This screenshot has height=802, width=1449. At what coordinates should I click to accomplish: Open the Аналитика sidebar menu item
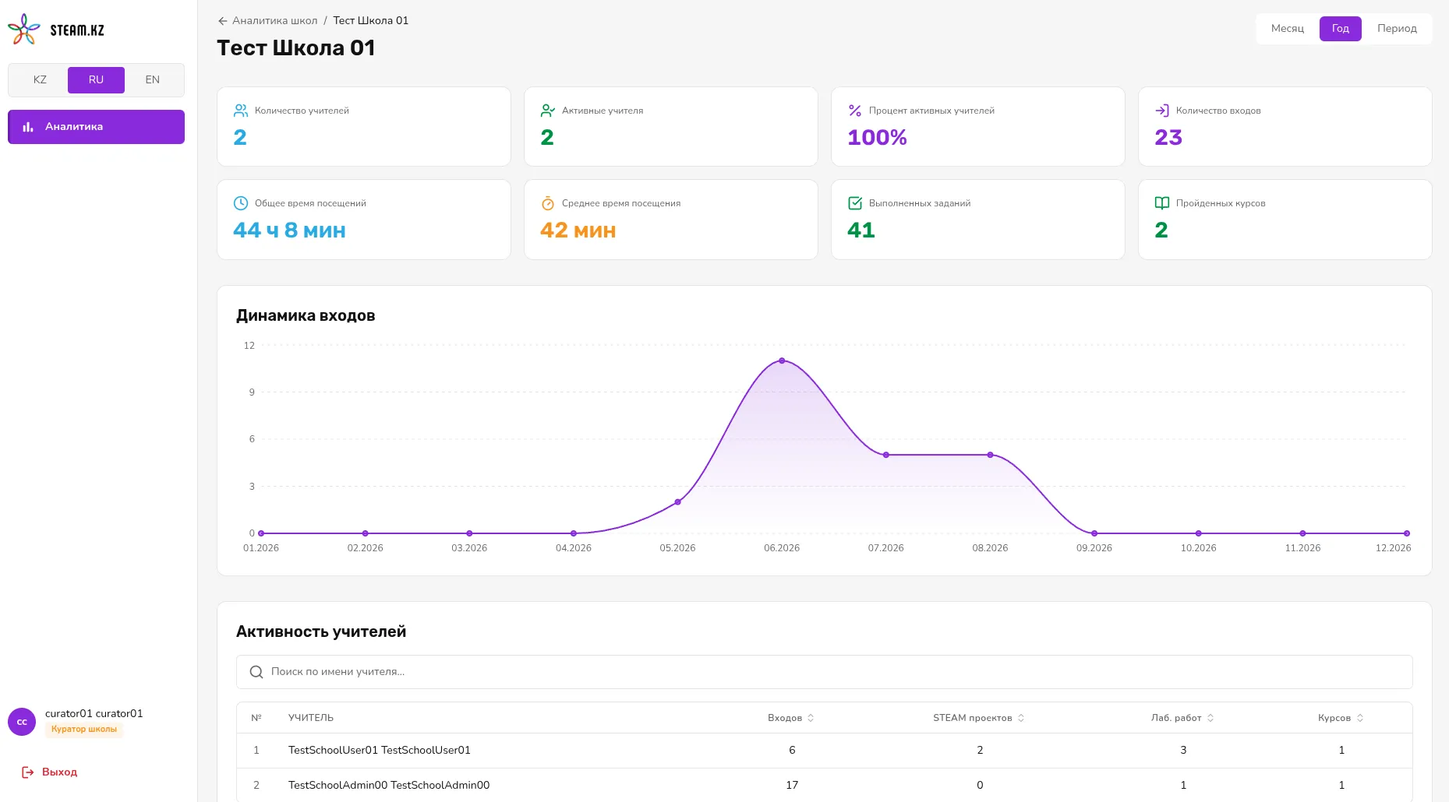point(96,127)
